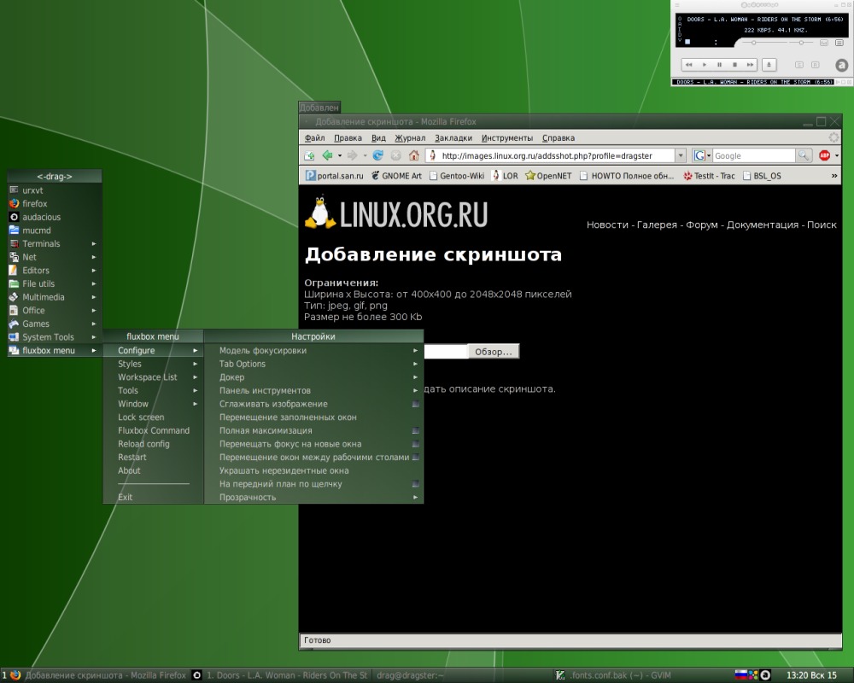
Task: Click in the Google search field
Action: click(x=754, y=155)
